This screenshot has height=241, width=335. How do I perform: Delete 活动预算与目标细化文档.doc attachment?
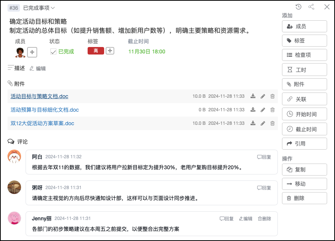[x=273, y=110]
